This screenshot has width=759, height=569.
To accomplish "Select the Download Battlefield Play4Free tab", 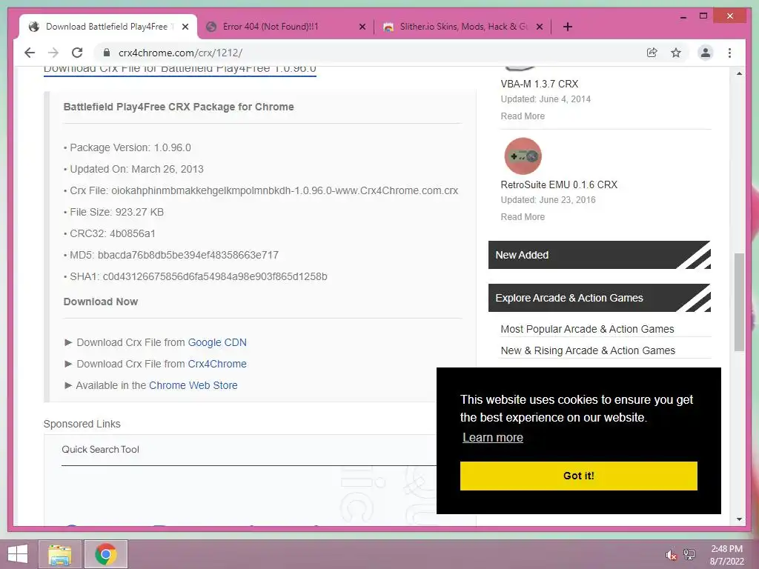I will (107, 27).
